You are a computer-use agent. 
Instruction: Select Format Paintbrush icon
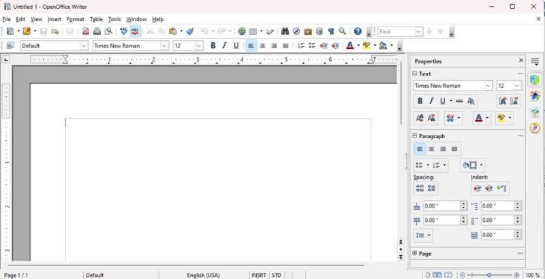tap(190, 31)
